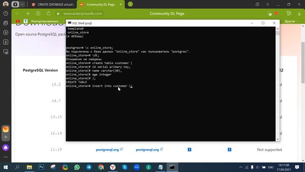Click the 14.7 version text
The image size is (305, 172).
(x=56, y=101)
